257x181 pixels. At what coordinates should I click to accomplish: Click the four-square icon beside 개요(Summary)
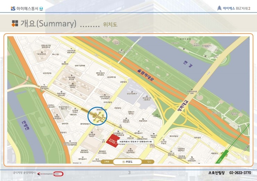point(15,23)
